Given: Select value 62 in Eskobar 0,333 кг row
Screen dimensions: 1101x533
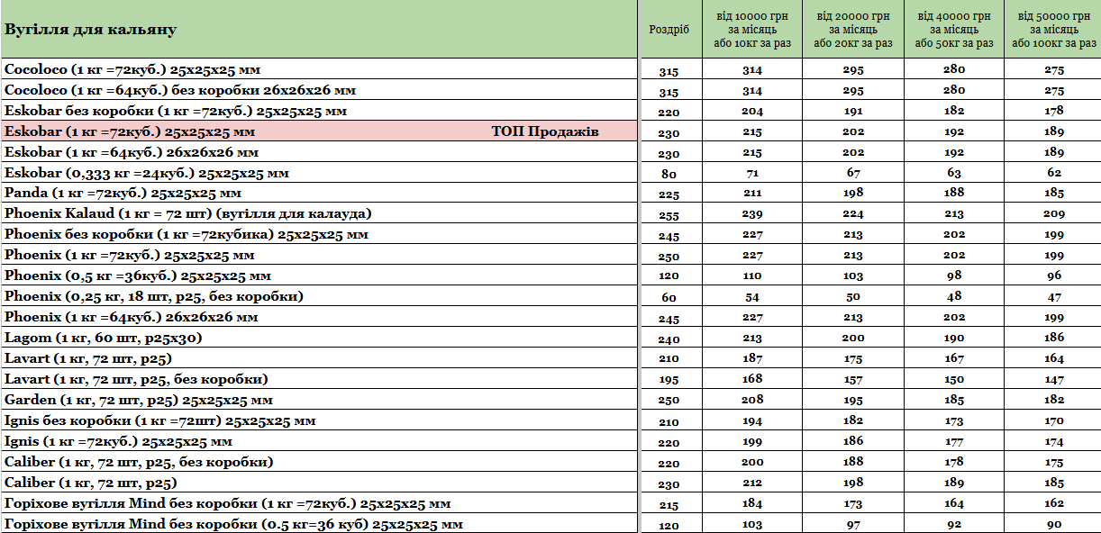Looking at the screenshot, I should (1054, 173).
